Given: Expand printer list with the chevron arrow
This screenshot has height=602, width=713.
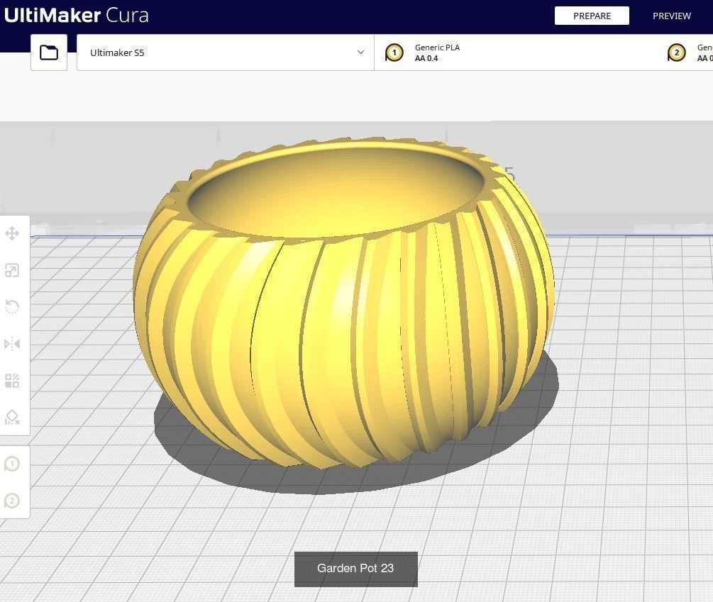Looking at the screenshot, I should 360,52.
